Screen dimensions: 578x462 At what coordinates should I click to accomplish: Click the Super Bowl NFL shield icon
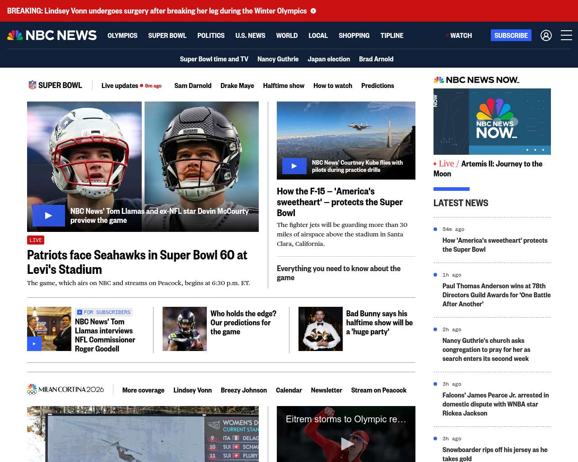33,85
